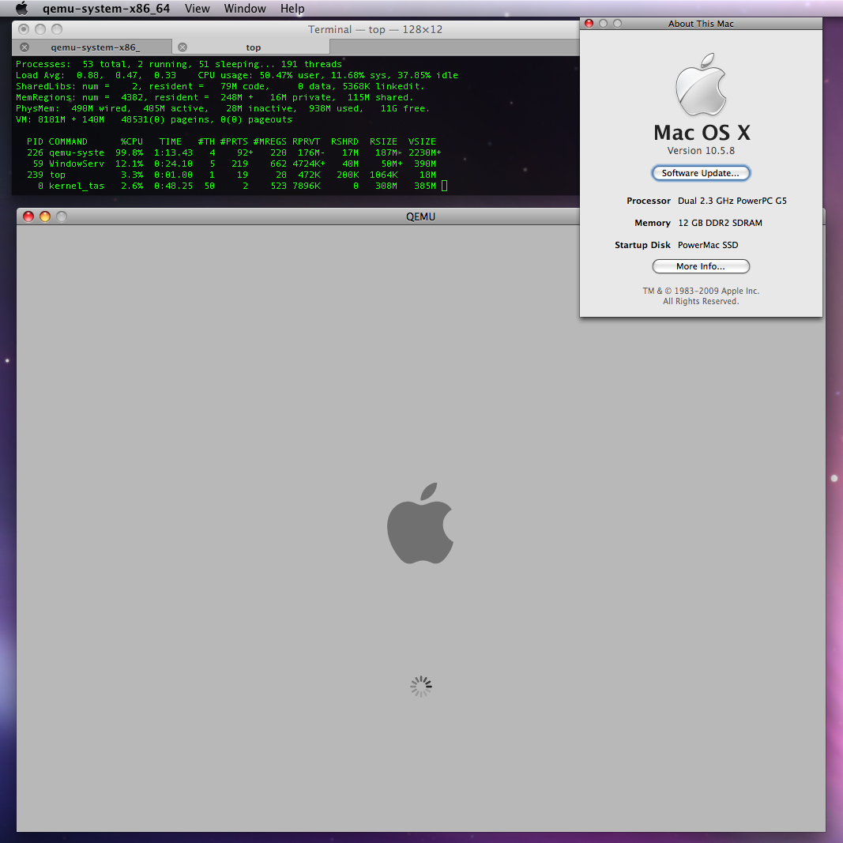Click the PhysMem line in terminal
This screenshot has width=843, height=843.
[223, 108]
